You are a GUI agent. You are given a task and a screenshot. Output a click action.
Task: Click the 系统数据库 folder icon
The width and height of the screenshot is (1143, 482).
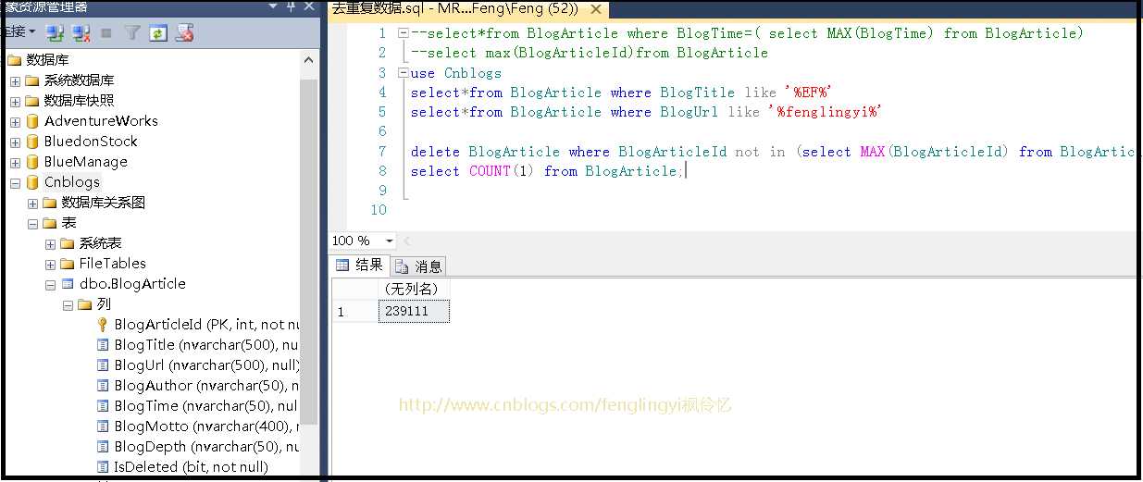click(x=32, y=80)
